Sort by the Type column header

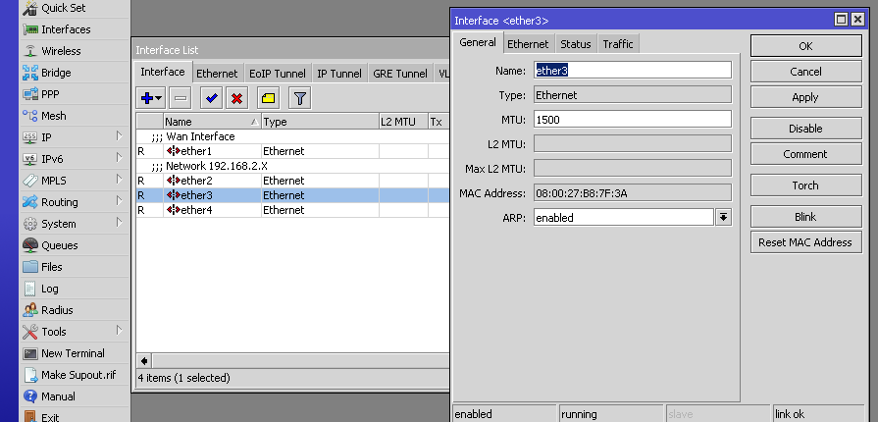pyautogui.click(x=320, y=122)
